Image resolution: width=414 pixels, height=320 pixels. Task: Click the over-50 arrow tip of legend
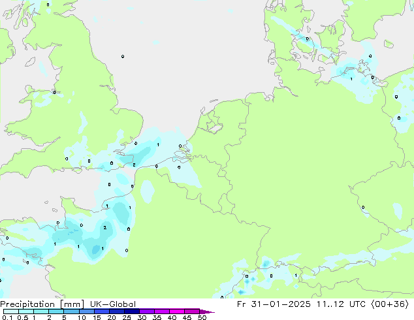tap(207, 312)
